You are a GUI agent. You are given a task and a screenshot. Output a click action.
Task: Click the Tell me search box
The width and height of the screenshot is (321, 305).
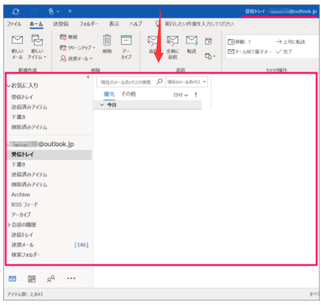[x=199, y=24]
